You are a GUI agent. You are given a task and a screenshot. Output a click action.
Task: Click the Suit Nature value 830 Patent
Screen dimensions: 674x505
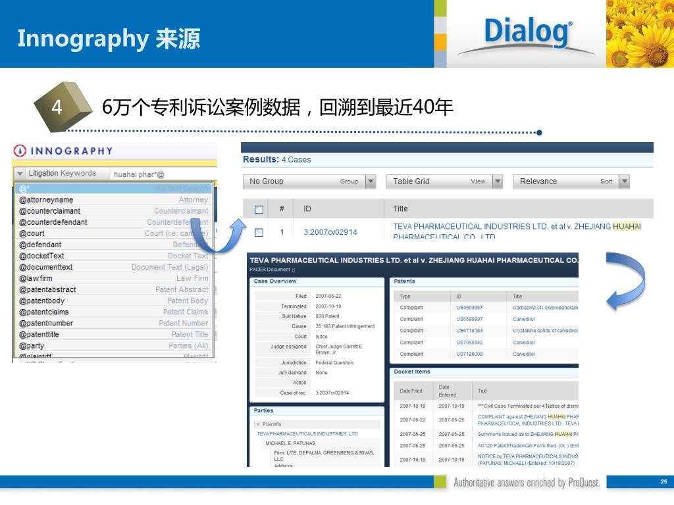pyautogui.click(x=327, y=316)
